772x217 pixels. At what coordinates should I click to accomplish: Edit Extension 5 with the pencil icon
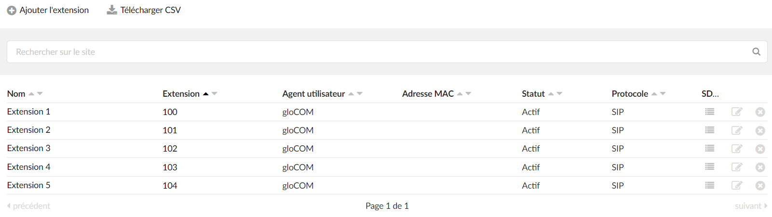(x=737, y=185)
